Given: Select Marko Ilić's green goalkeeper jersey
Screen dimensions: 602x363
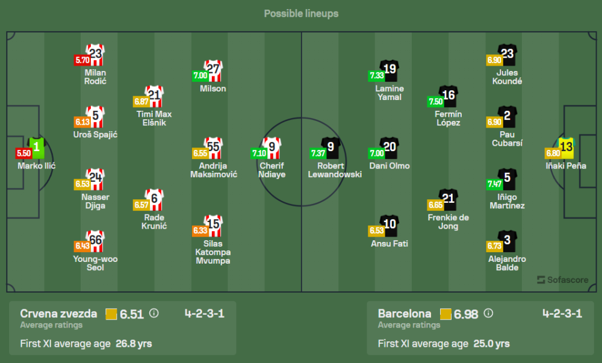Looking at the screenshot, I should [x=37, y=147].
